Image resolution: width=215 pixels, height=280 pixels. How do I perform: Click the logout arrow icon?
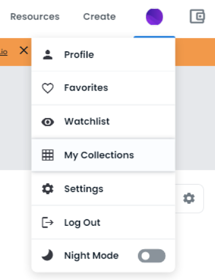tap(48, 222)
